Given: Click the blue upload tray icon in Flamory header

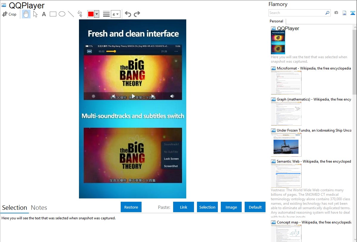Looking at the screenshot, I should [x=353, y=13].
